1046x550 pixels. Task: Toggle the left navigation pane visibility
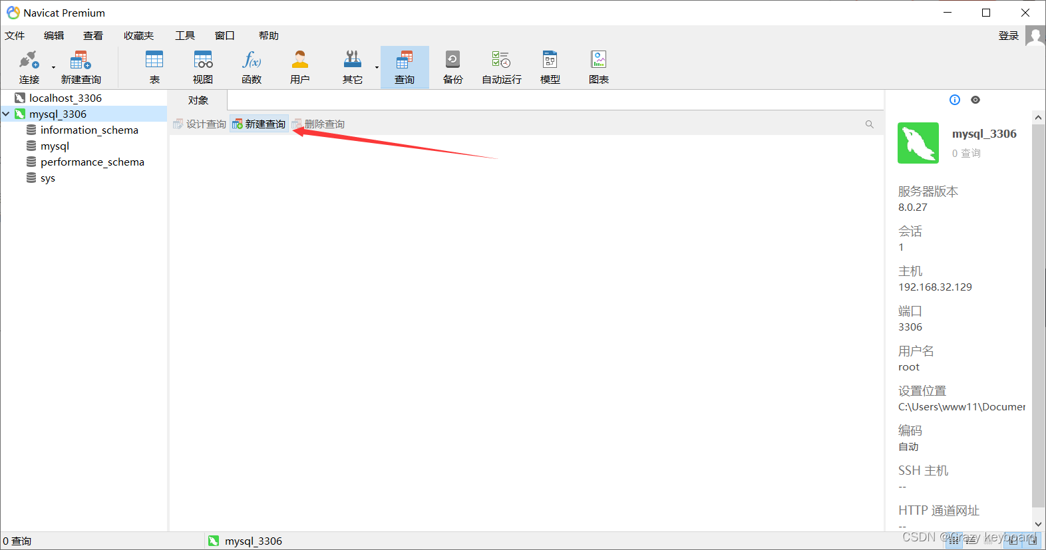click(x=1013, y=541)
